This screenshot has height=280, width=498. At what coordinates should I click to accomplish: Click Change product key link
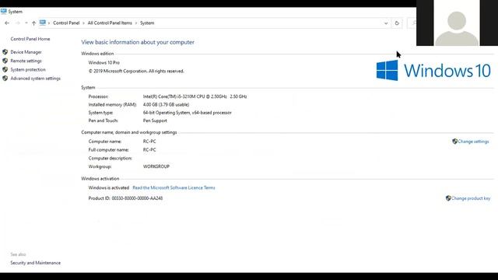coord(471,198)
